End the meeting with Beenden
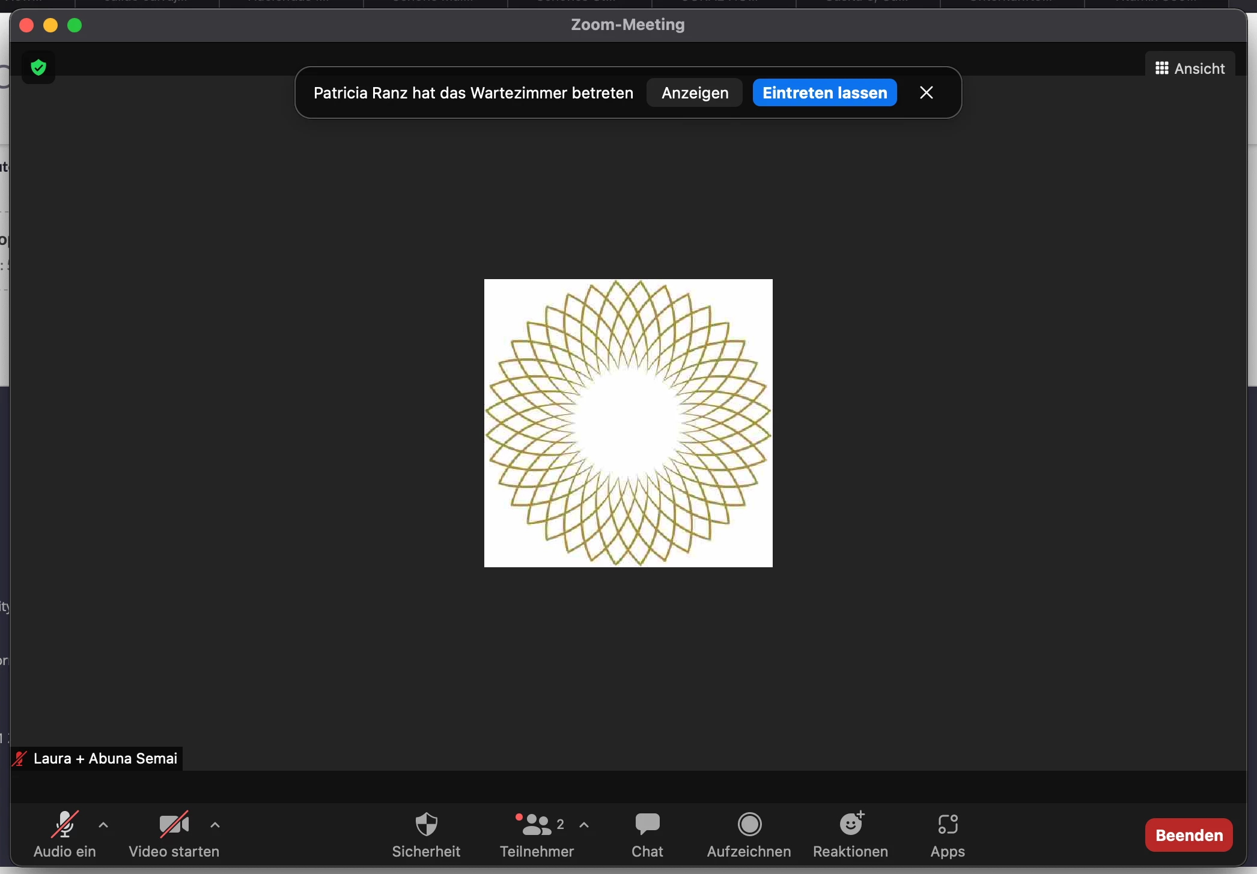This screenshot has width=1257, height=874. [x=1188, y=835]
